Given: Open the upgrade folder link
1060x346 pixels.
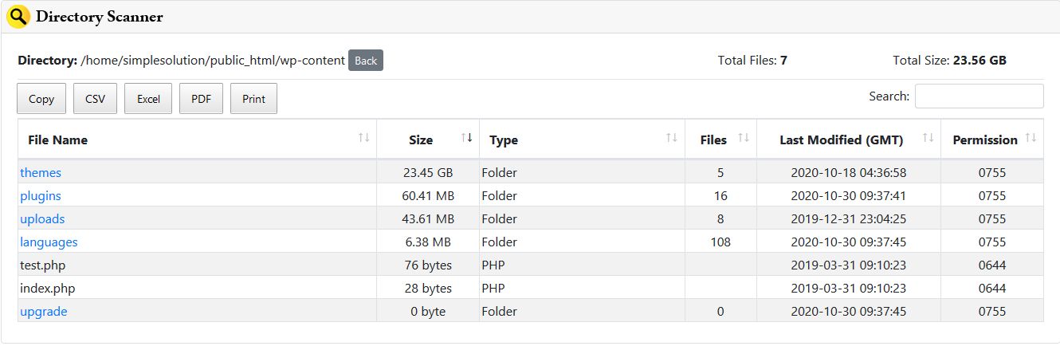Looking at the screenshot, I should [x=44, y=311].
